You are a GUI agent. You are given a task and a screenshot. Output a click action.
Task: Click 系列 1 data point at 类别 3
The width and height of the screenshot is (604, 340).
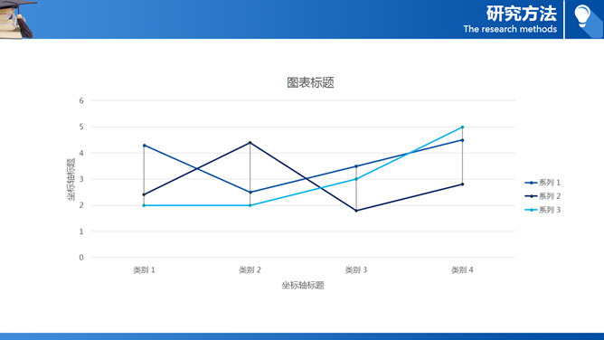[356, 166]
